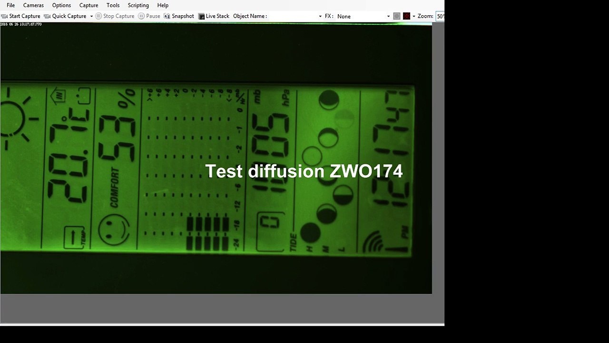
Task: Open the Tools menu
Action: 113,5
